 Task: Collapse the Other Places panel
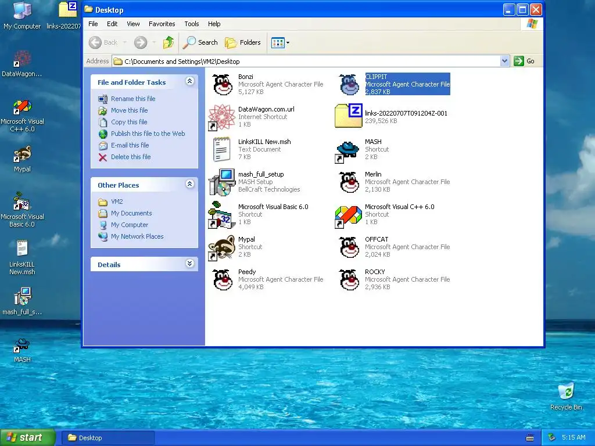[x=190, y=184]
